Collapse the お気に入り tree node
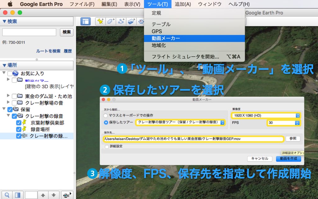 [4, 72]
